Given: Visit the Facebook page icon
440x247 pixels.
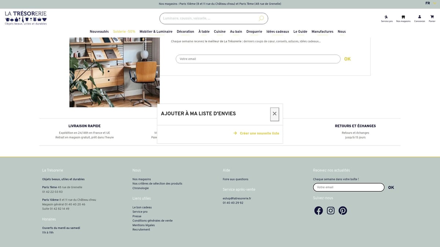Looking at the screenshot, I should 319,211.
